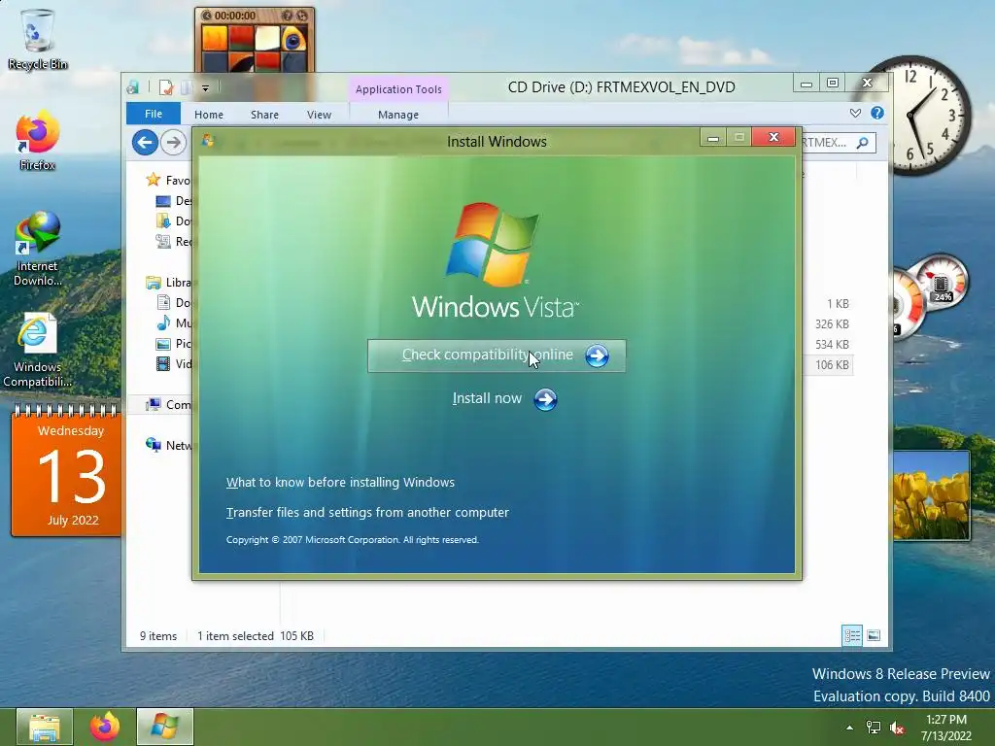995x746 pixels.
Task: Select Desktop under Favorites
Action: [x=173, y=200]
